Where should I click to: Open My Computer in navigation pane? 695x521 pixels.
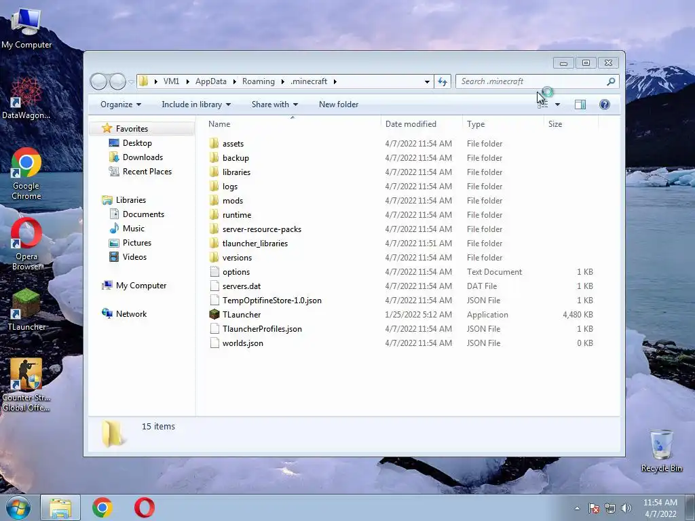pyautogui.click(x=141, y=286)
